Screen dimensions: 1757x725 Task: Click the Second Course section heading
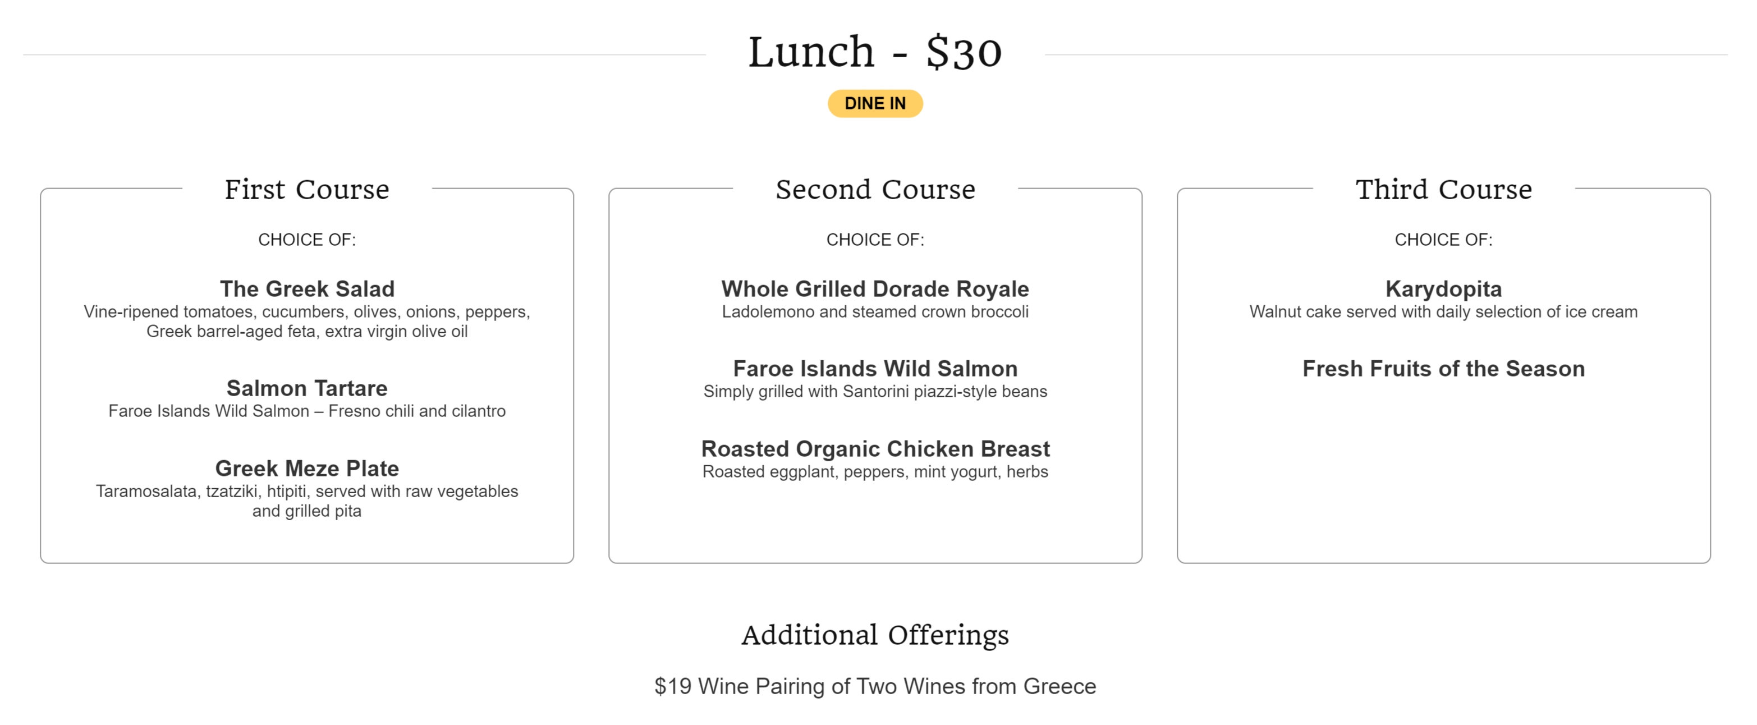[875, 189]
